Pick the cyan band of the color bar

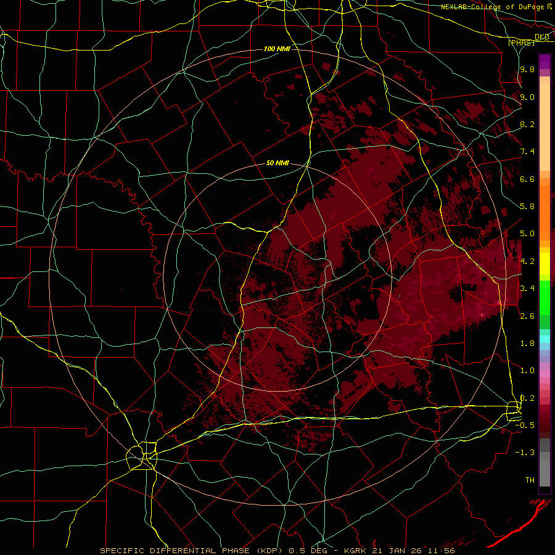[x=545, y=339]
